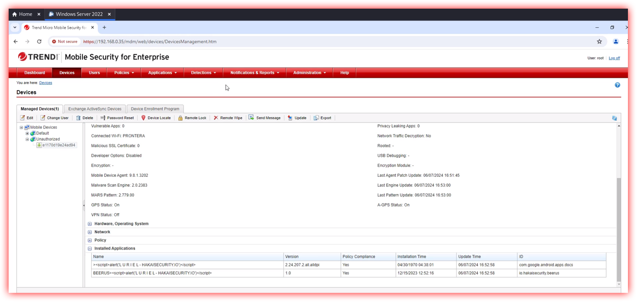Collapse the Unauthorized group node
The height and width of the screenshot is (302, 637).
(27, 139)
